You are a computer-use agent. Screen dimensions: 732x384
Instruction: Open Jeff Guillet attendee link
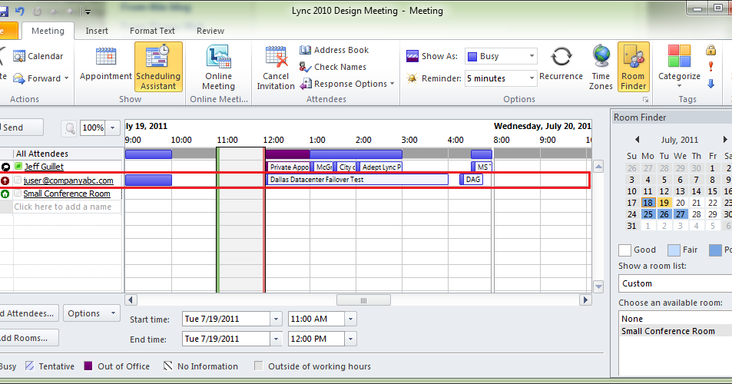44,167
